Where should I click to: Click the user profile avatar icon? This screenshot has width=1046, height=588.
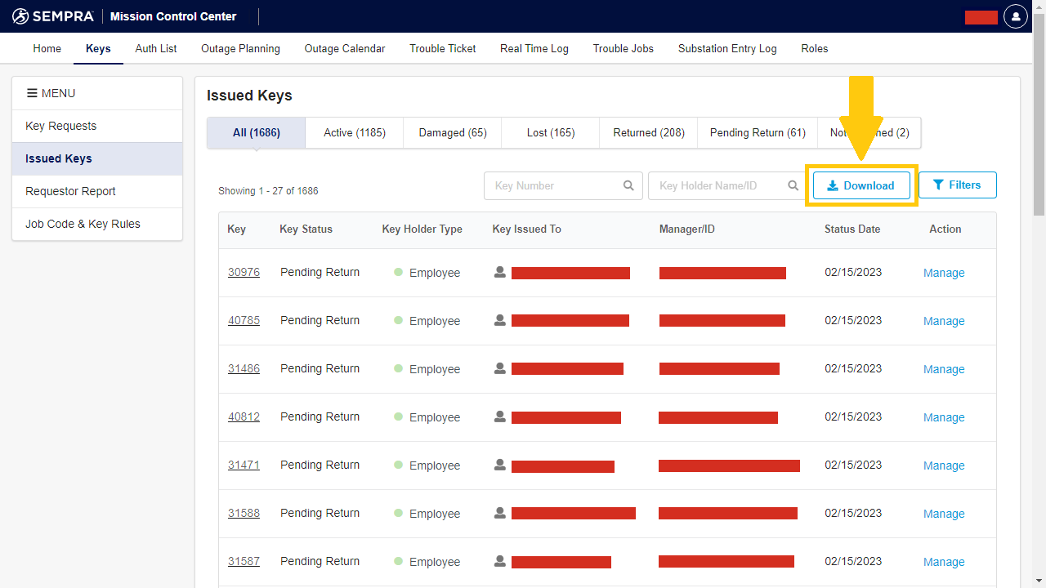tap(1015, 16)
